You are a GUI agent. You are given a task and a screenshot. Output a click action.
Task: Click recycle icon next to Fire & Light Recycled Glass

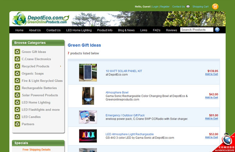coord(17,81)
